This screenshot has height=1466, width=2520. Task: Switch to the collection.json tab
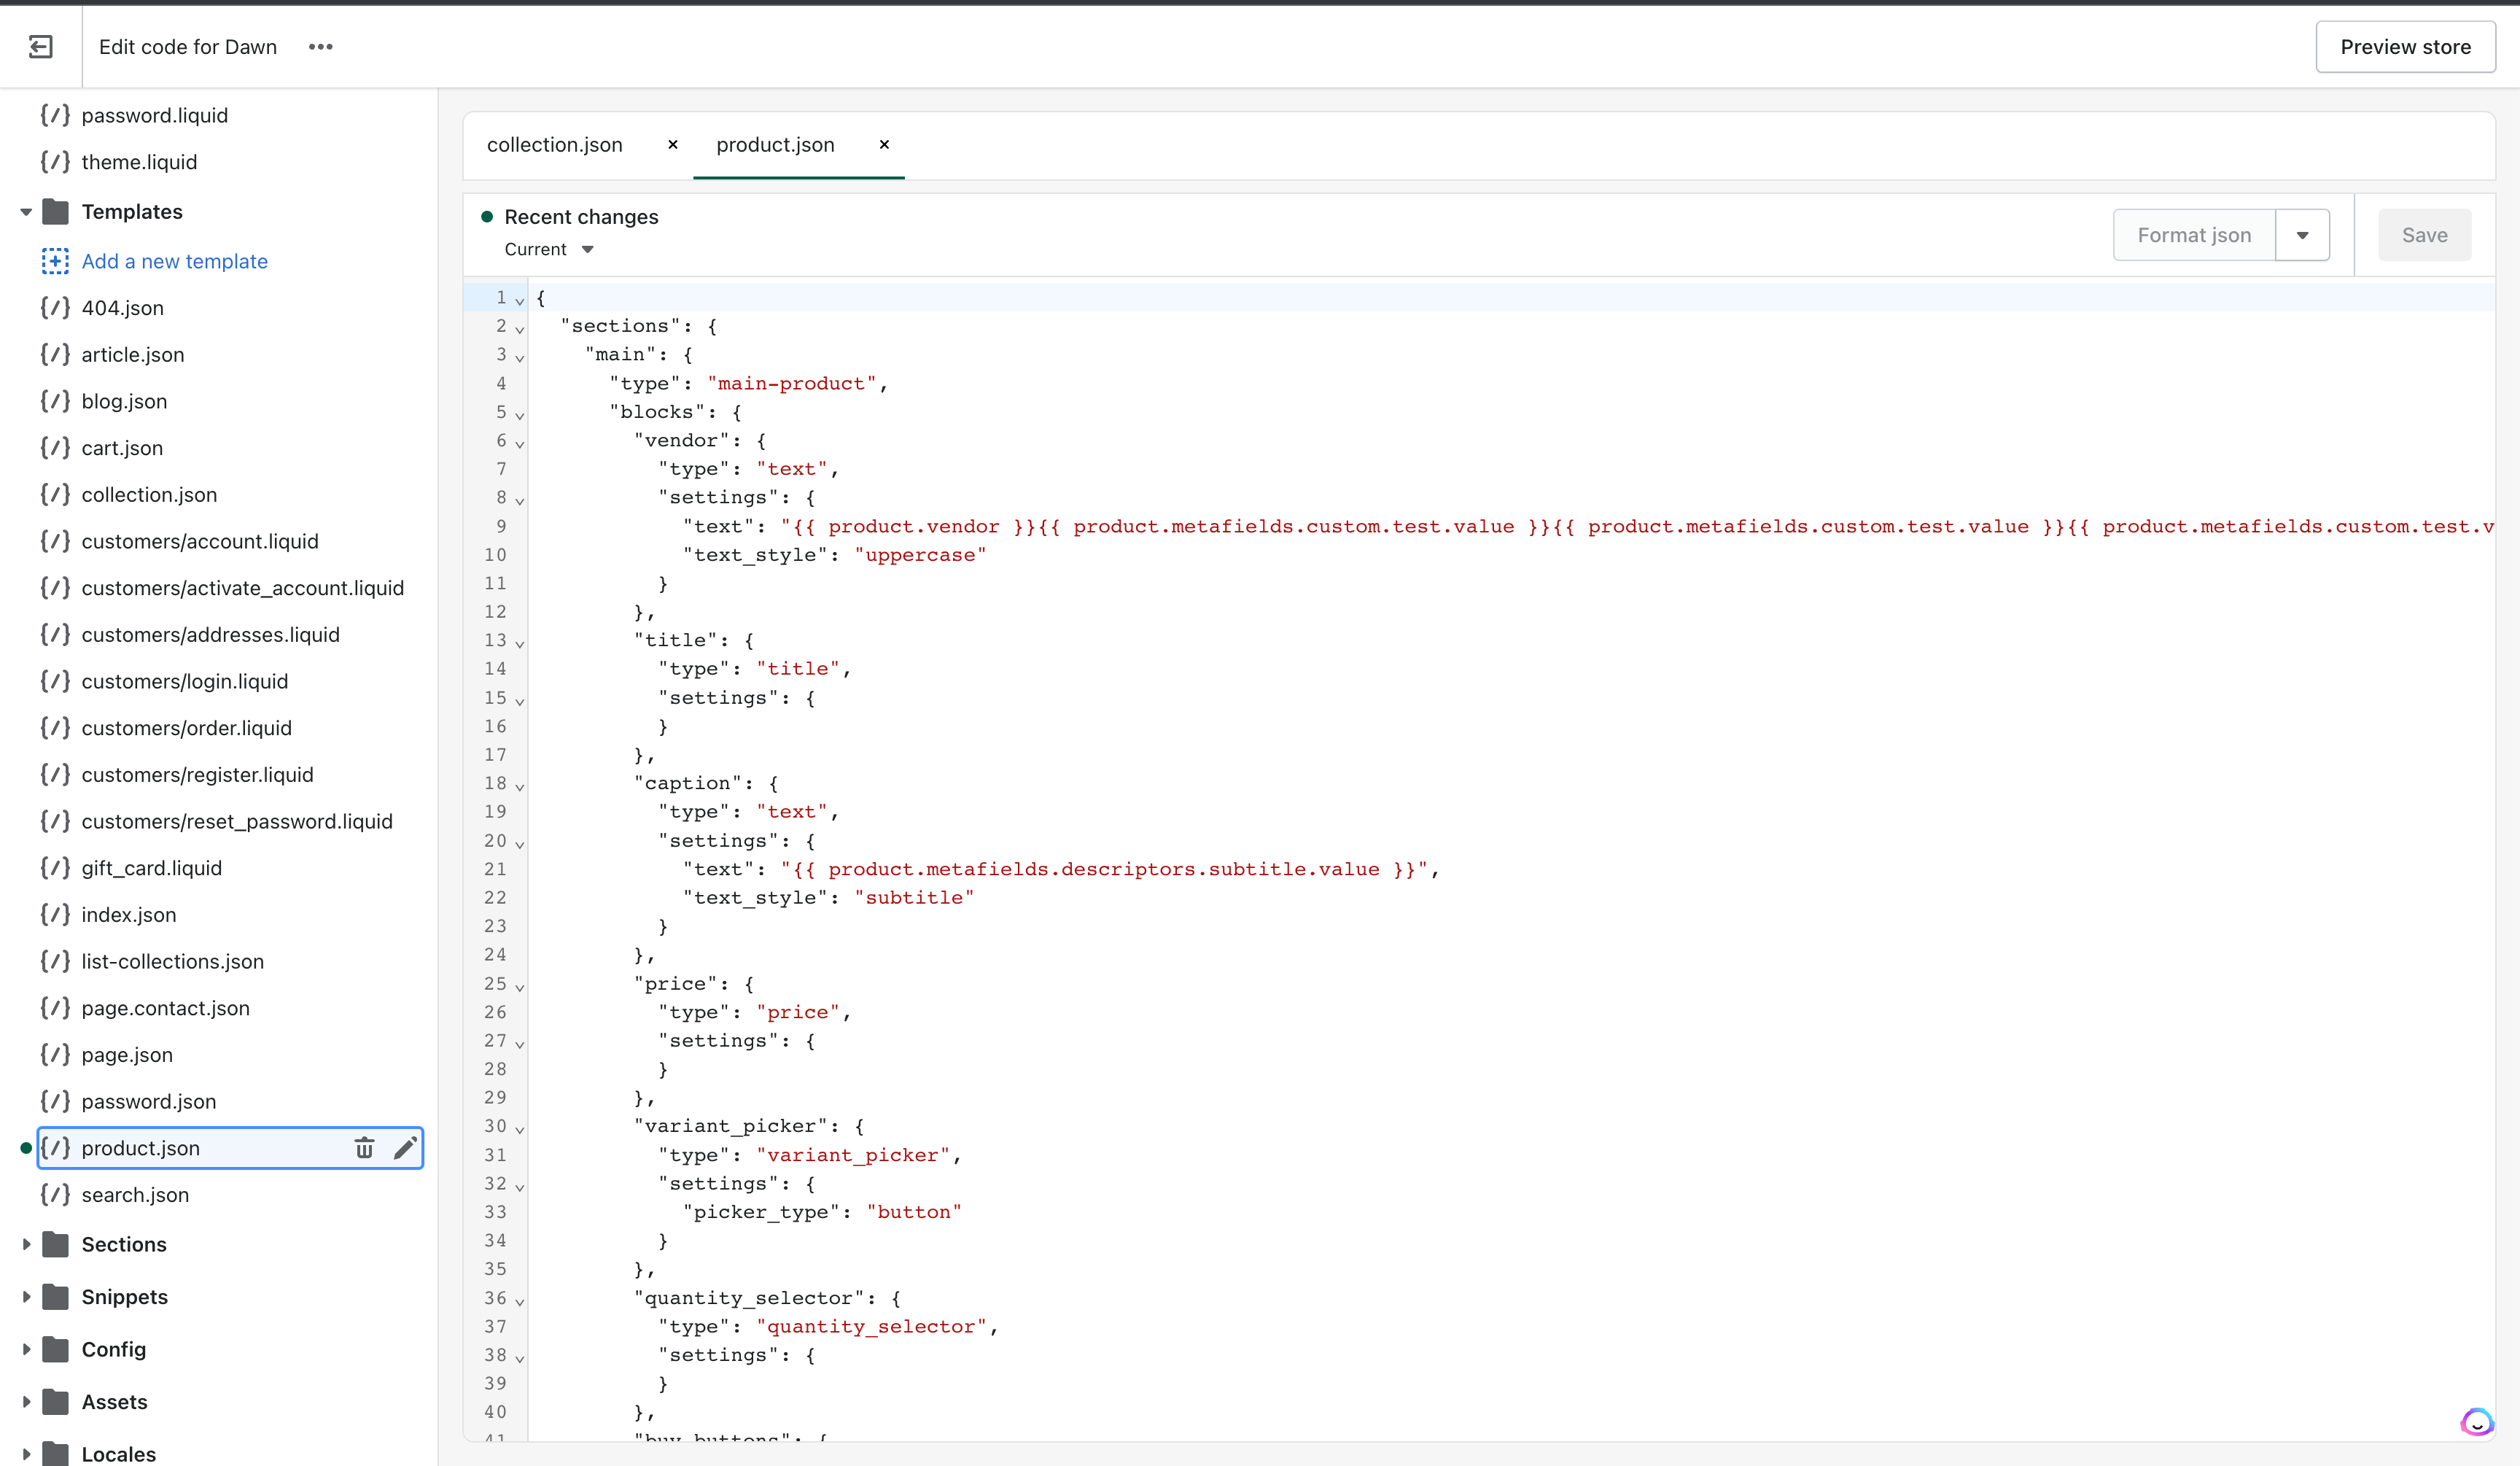[x=554, y=144]
